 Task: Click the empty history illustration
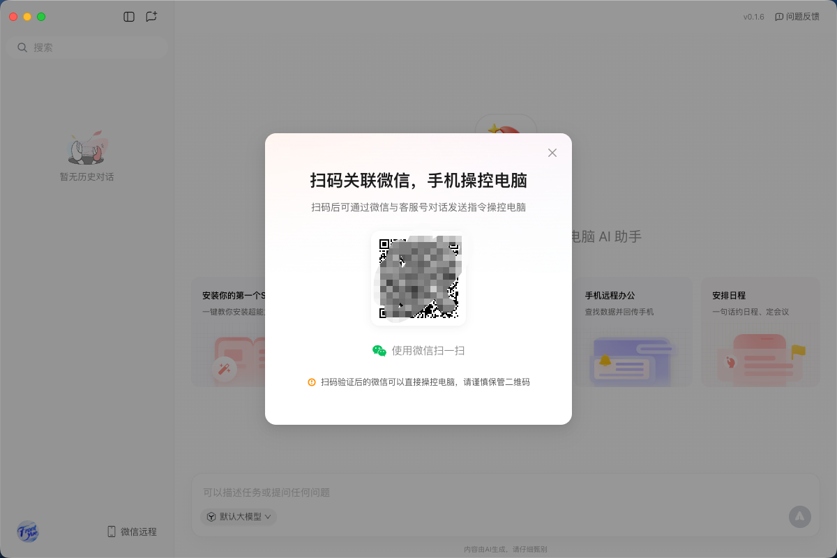click(x=88, y=147)
